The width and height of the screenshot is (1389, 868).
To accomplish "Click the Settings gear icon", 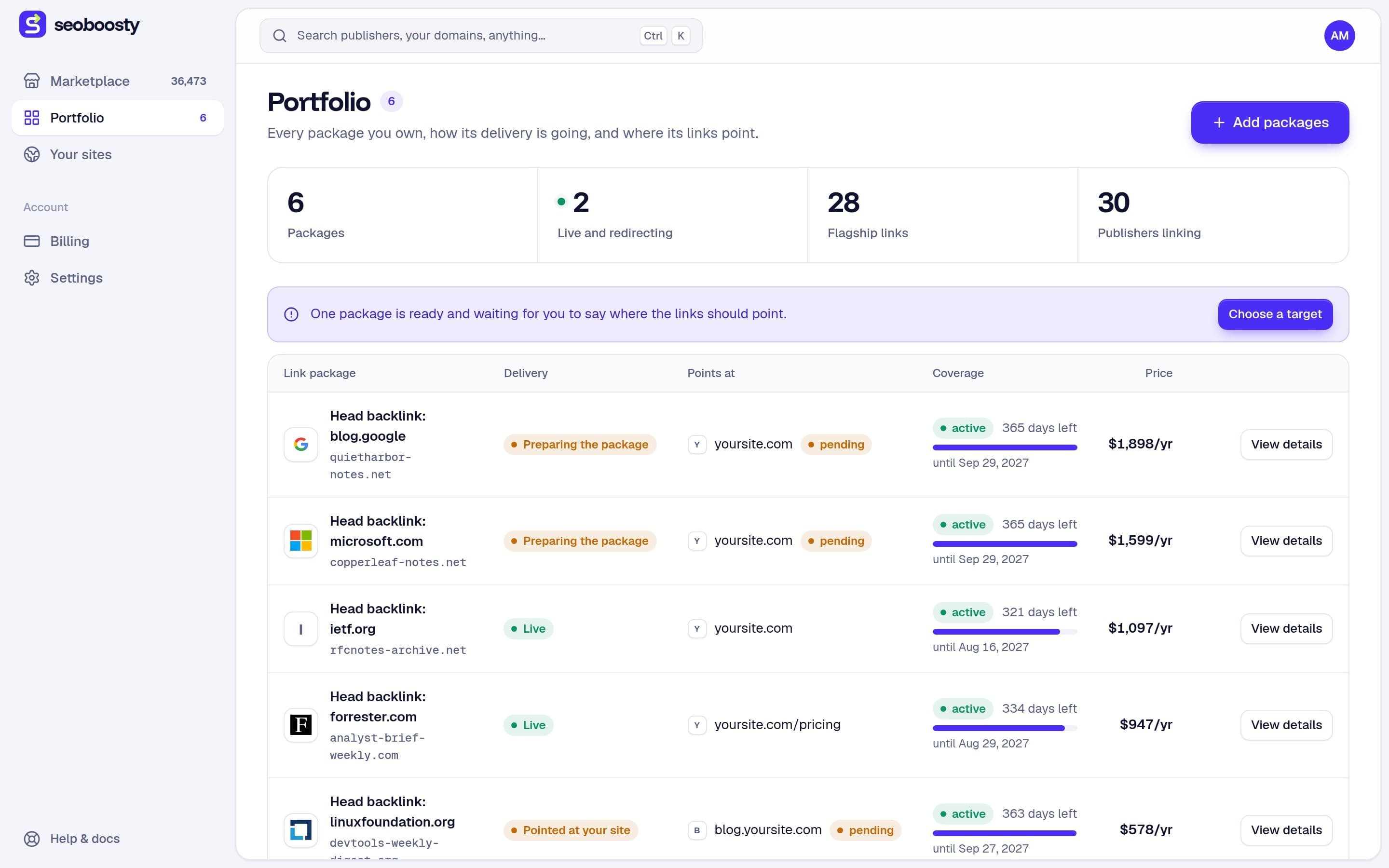I will pyautogui.click(x=31, y=278).
